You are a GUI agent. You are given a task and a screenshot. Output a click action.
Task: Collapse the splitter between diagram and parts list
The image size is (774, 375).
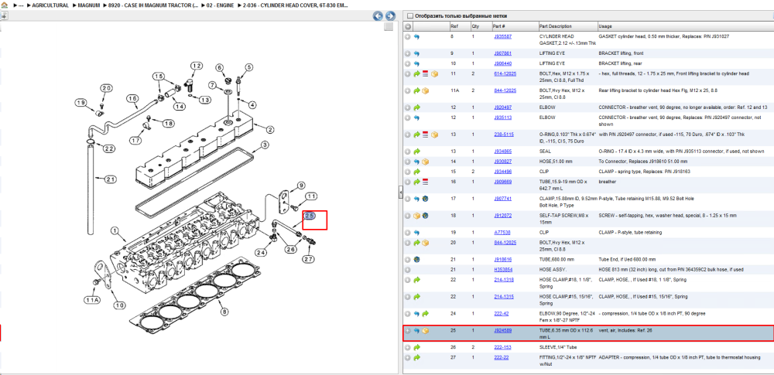[401, 193]
